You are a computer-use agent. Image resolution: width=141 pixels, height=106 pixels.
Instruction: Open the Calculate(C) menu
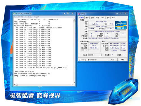19,17
